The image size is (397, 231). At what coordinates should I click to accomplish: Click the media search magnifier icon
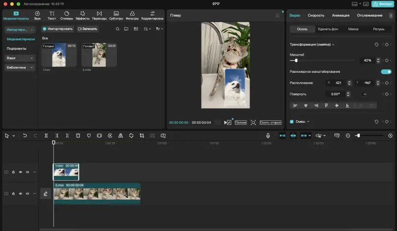point(117,29)
